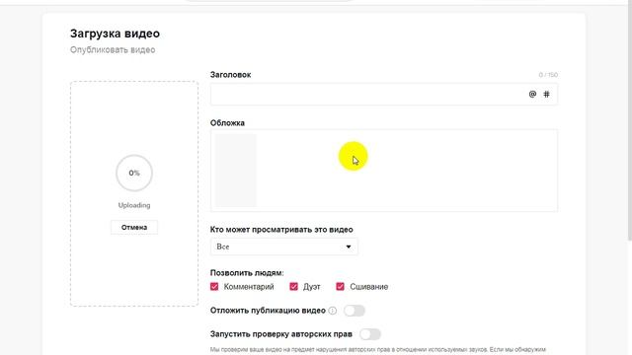Uncheck the Сшивание checkbox

pyautogui.click(x=340, y=287)
